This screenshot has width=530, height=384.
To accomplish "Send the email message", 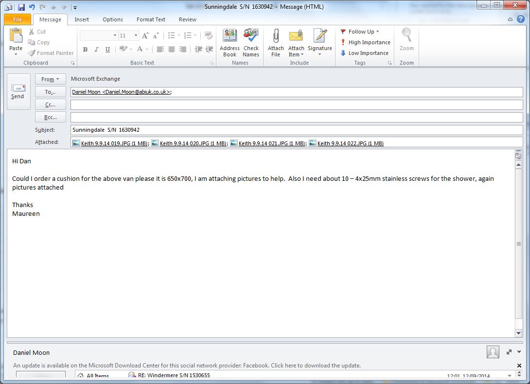I will coord(18,91).
